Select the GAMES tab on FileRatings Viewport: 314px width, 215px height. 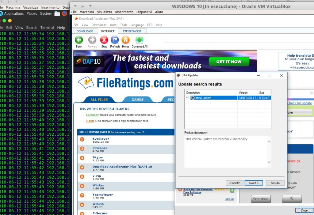coord(138,100)
